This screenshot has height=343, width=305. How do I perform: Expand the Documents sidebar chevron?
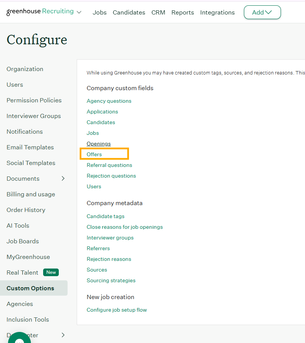[63, 178]
